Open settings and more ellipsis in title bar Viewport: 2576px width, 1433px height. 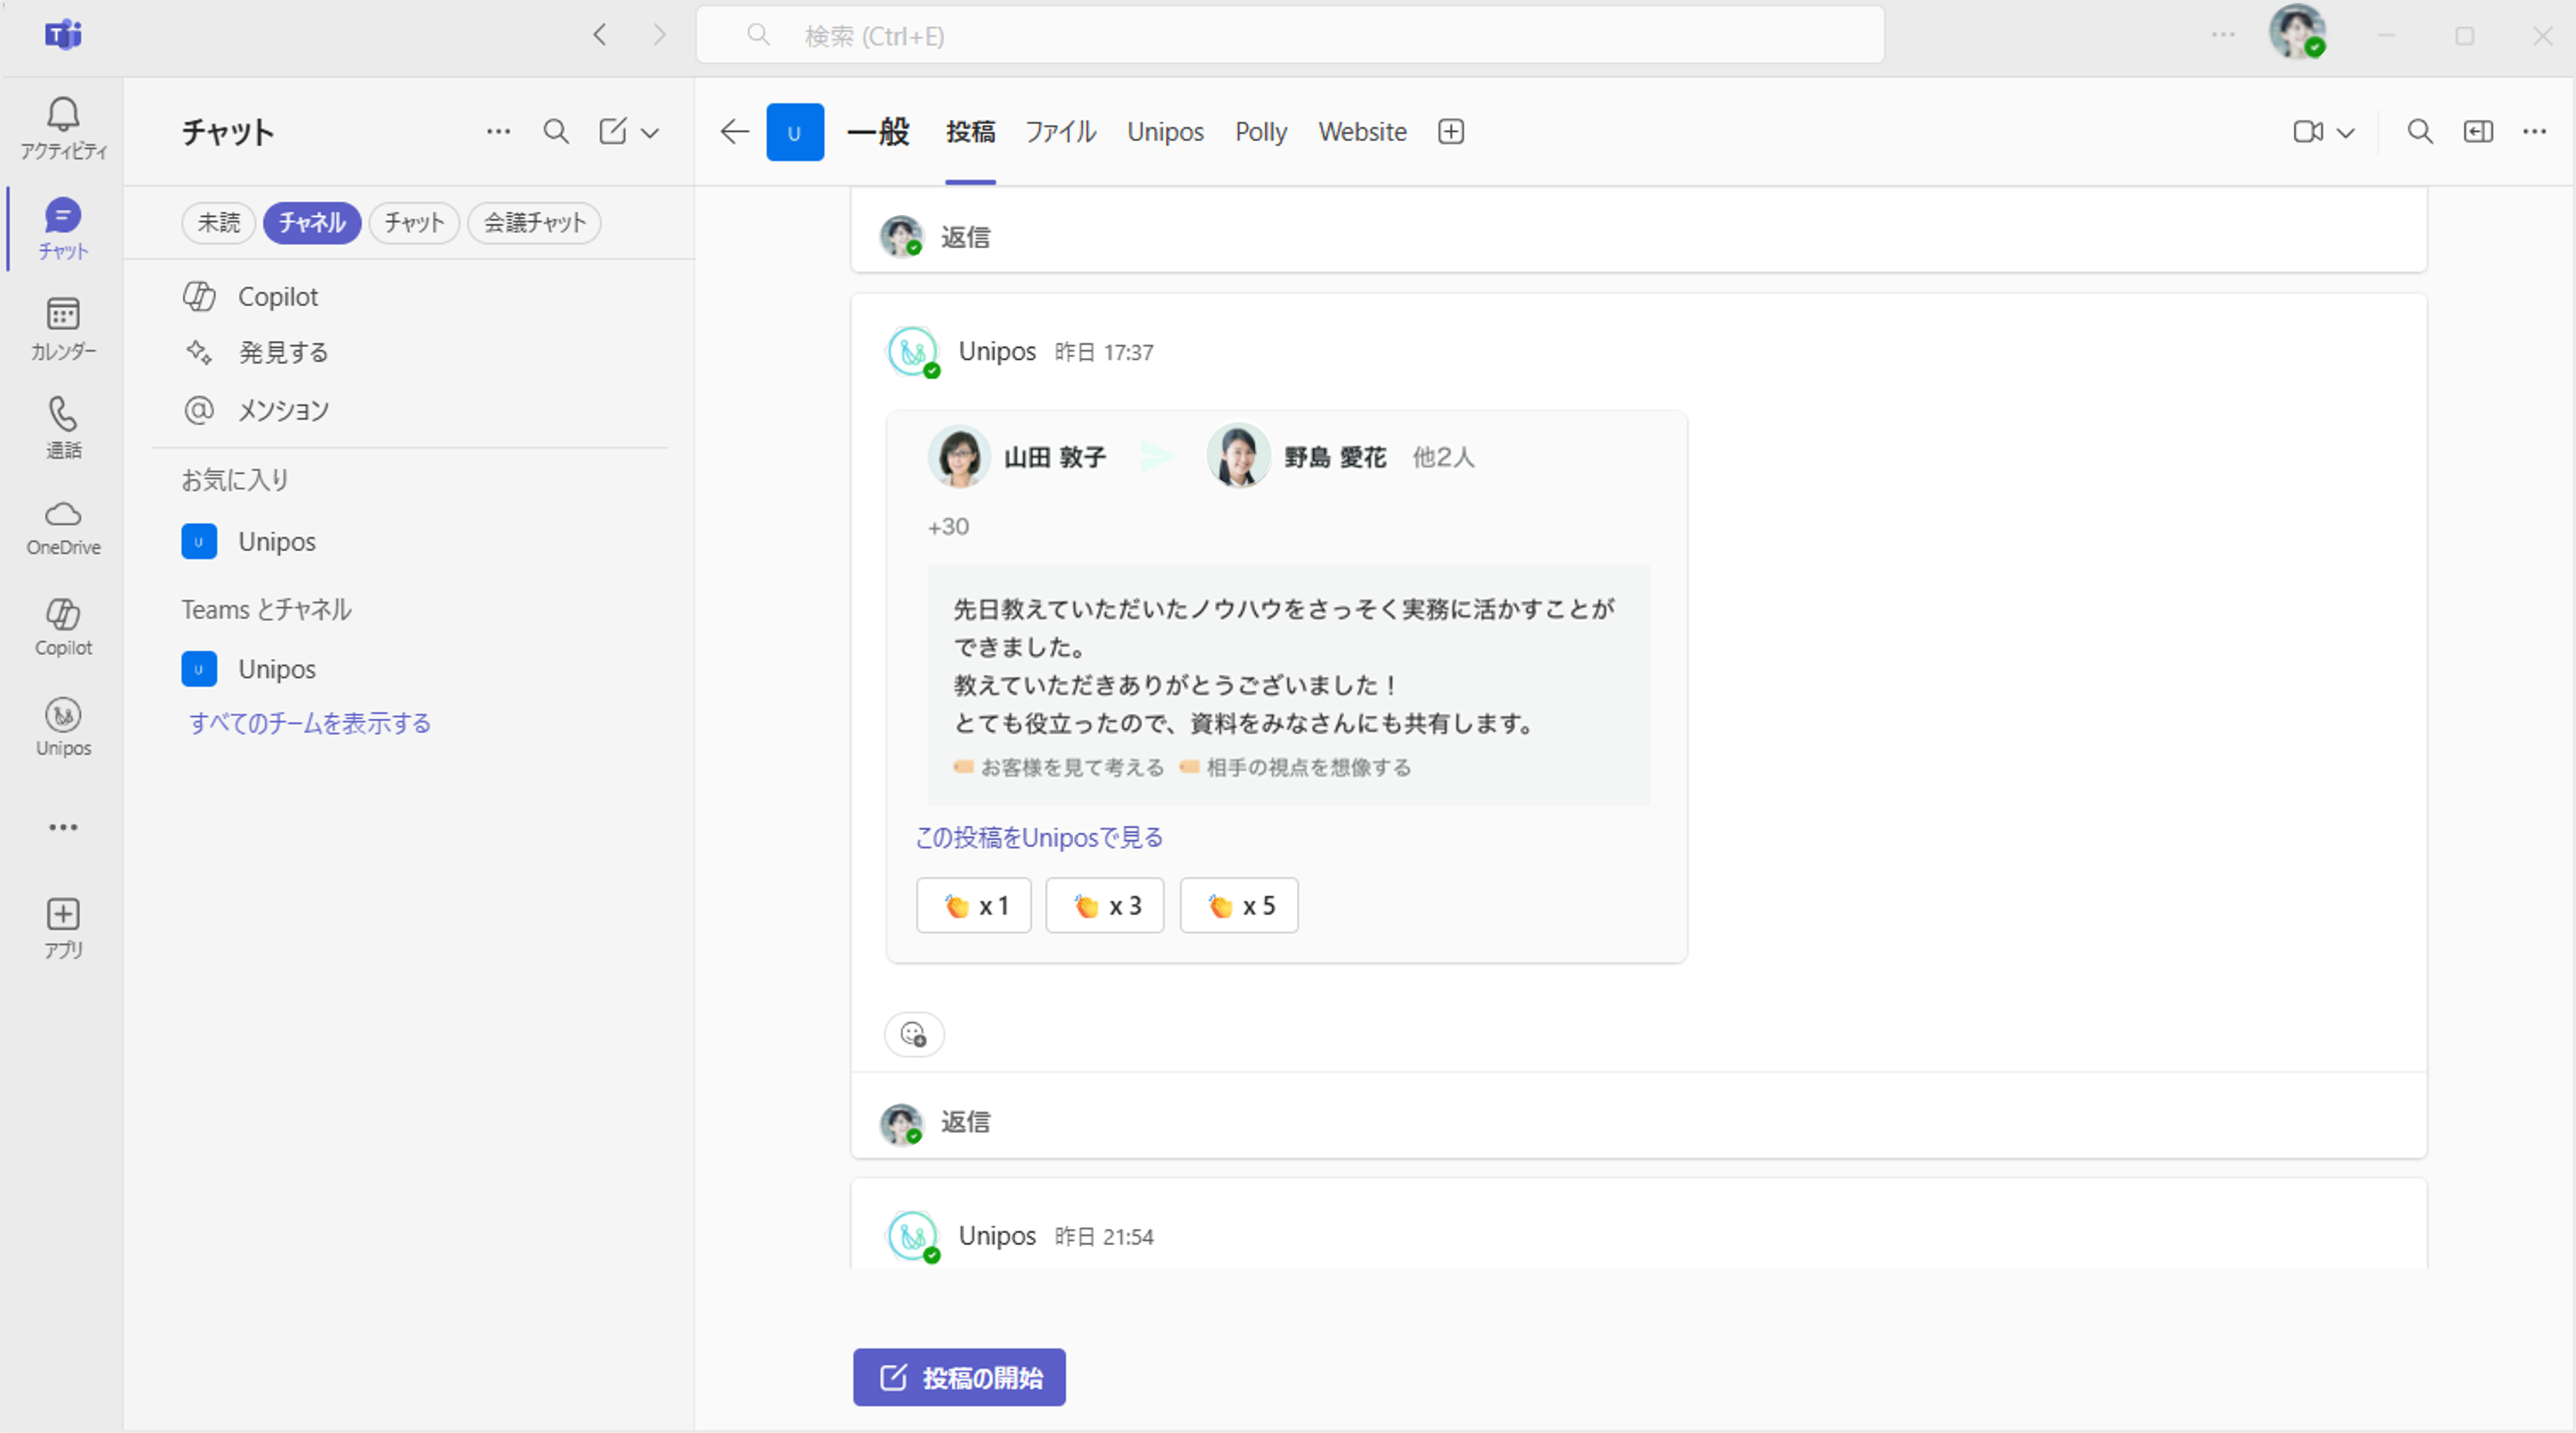(x=2223, y=35)
